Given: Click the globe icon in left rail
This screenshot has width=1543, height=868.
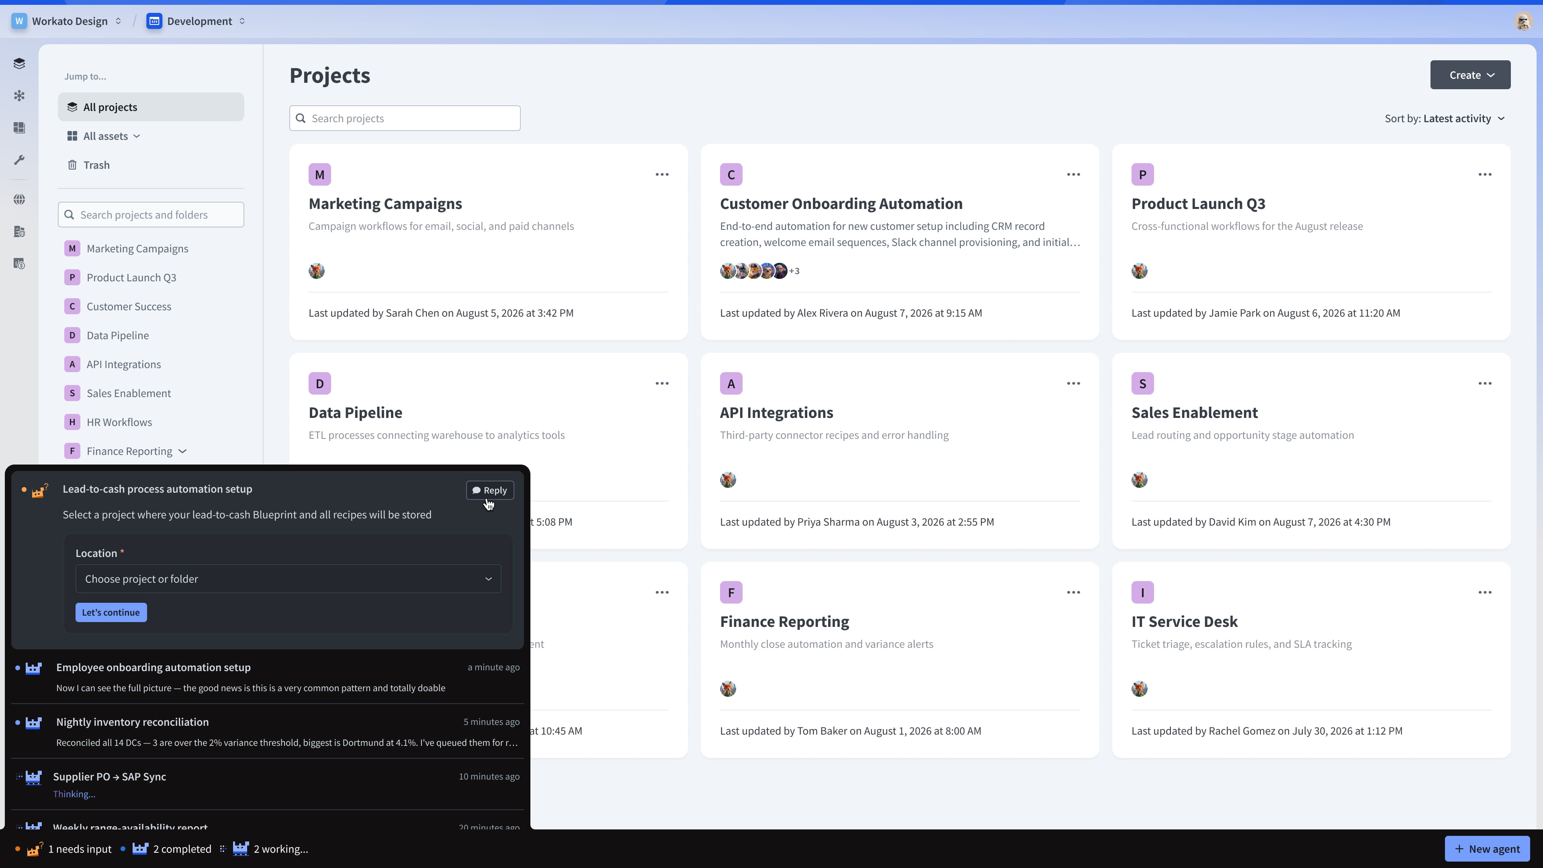Looking at the screenshot, I should tap(19, 199).
